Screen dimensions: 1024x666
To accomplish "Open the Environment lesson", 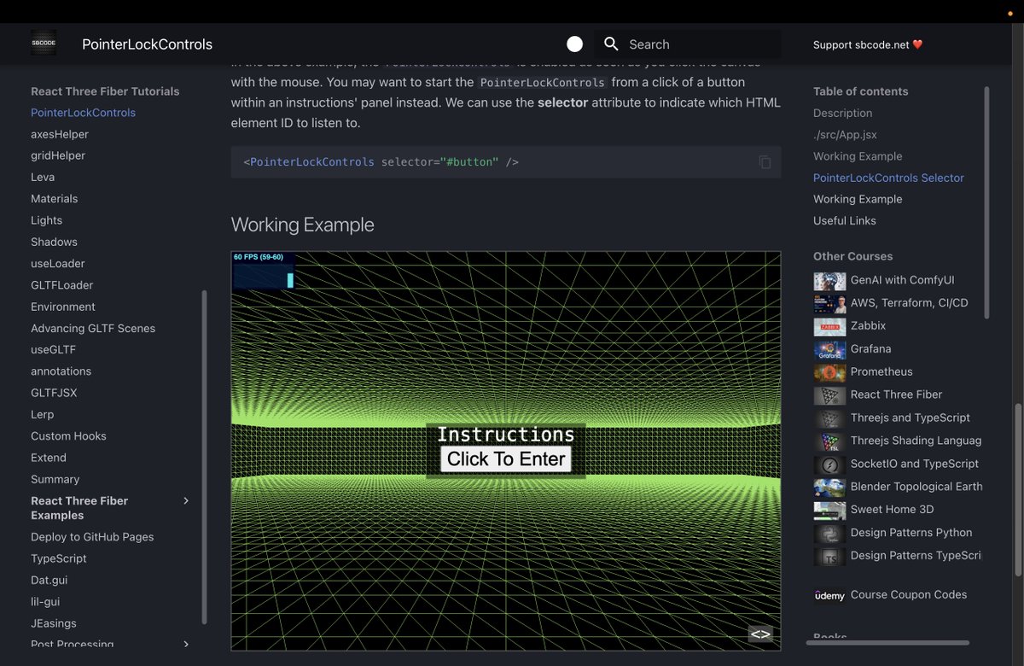I will tap(63, 307).
